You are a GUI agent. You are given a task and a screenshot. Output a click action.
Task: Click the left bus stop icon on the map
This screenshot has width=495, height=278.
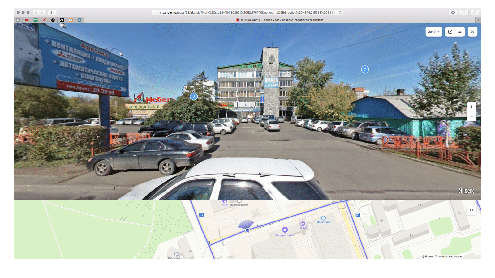[x=201, y=215]
